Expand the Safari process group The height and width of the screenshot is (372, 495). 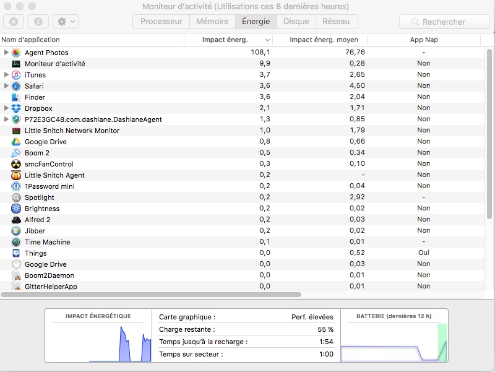tap(6, 85)
